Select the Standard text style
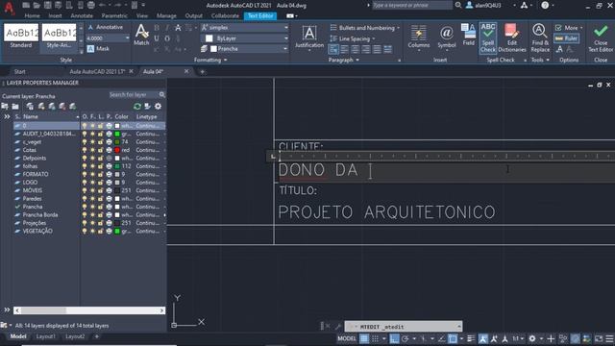Screen dimensions: 615x346 [x=21, y=37]
